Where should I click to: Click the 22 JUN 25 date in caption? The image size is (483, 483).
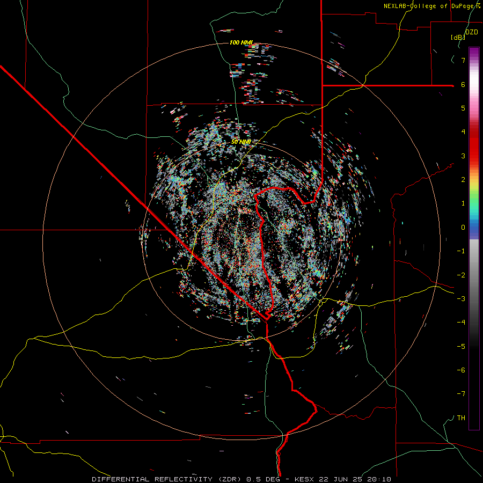(341, 479)
